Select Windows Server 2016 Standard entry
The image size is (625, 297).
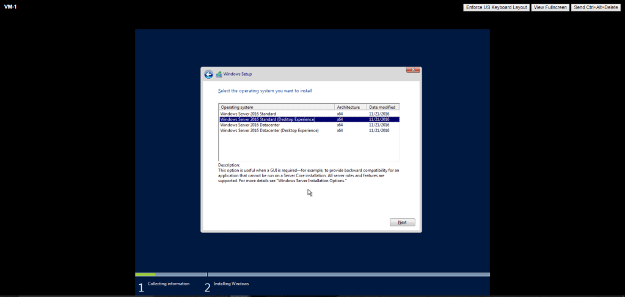tap(248, 114)
